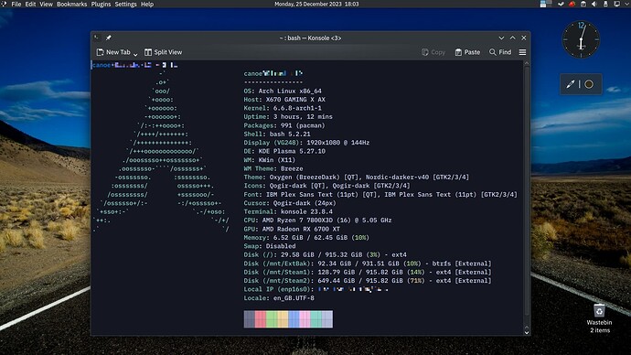Viewport: 631px width, 355px height.
Task: Click the 'Locale: en_GB.UTF-8' line
Action: point(279,298)
